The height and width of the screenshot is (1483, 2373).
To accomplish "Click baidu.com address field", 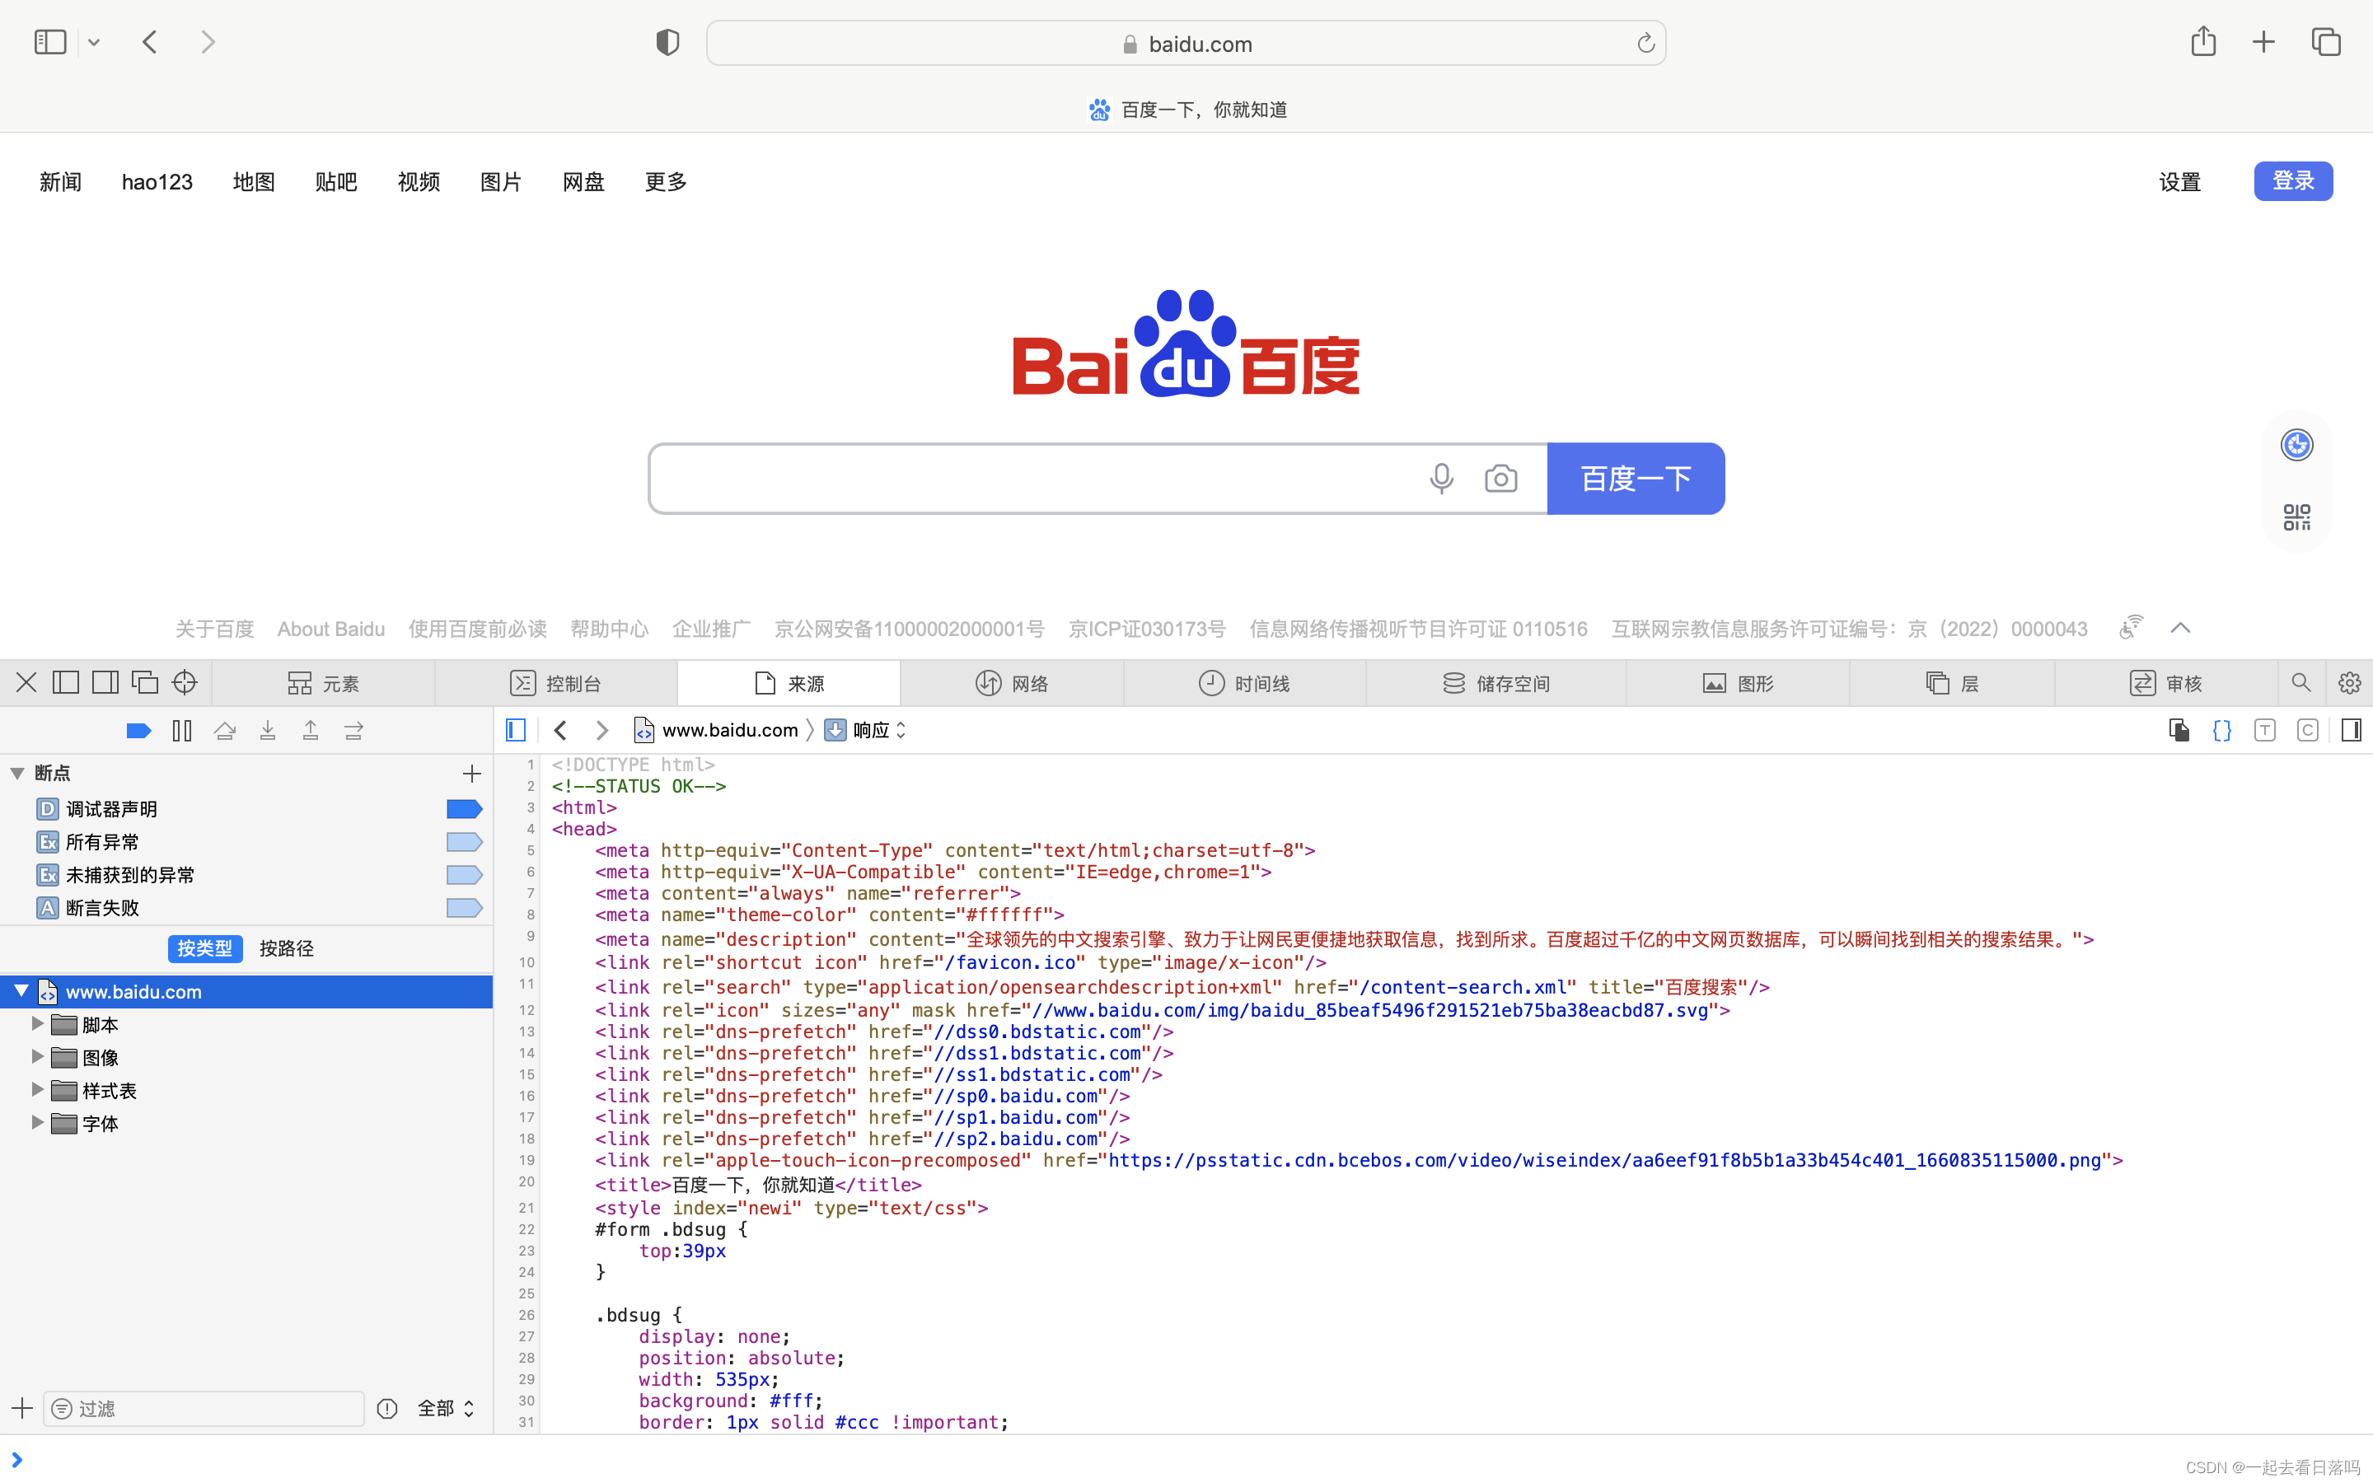I will click(x=1186, y=43).
